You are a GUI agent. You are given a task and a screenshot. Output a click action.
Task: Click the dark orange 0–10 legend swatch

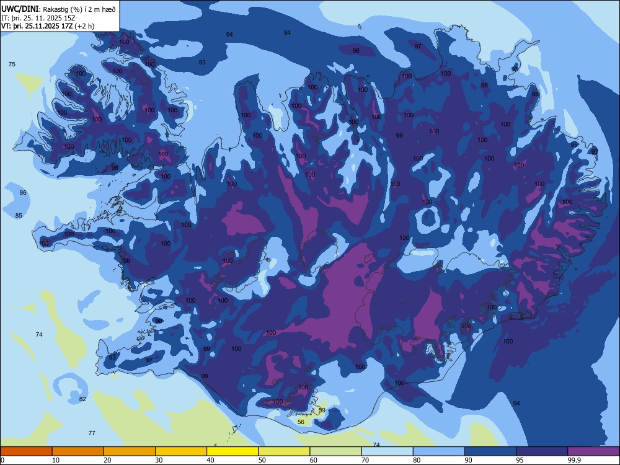click(x=27, y=451)
